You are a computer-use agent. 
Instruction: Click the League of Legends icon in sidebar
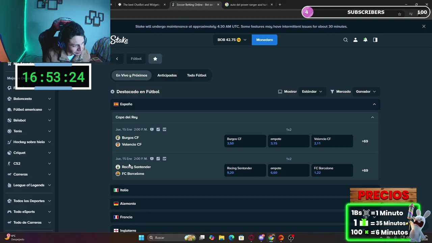point(9,185)
